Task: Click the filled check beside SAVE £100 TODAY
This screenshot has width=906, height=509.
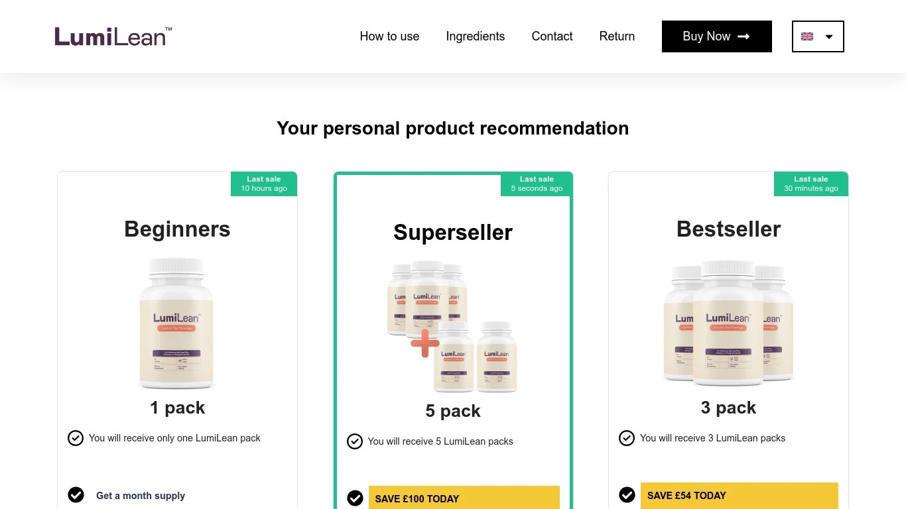Action: click(356, 498)
